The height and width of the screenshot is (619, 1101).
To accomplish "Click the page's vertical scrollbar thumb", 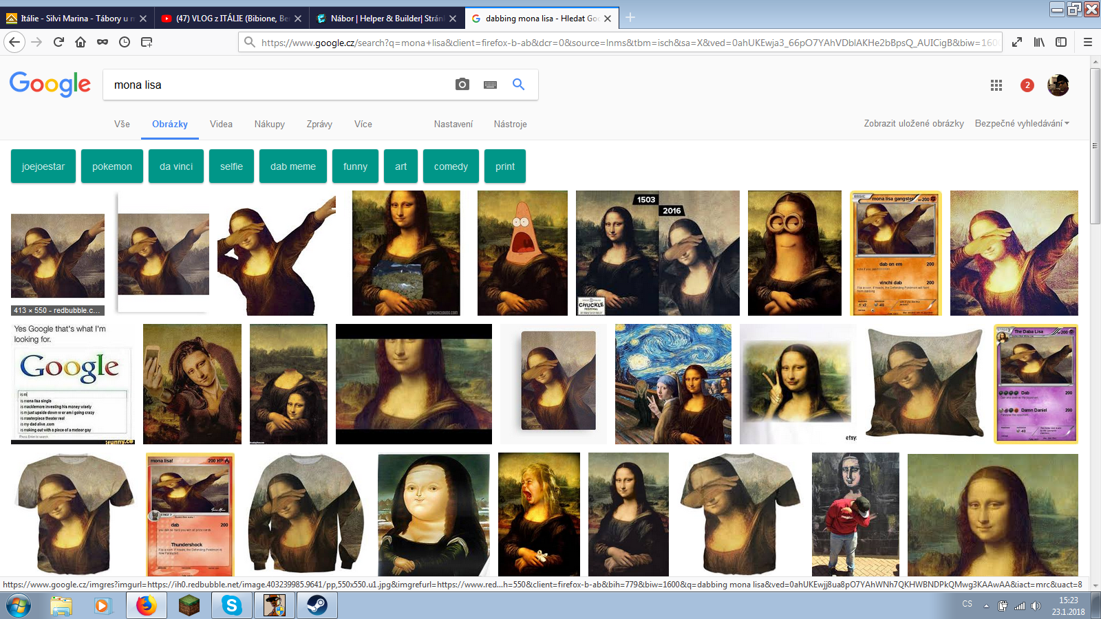I will point(1095,144).
